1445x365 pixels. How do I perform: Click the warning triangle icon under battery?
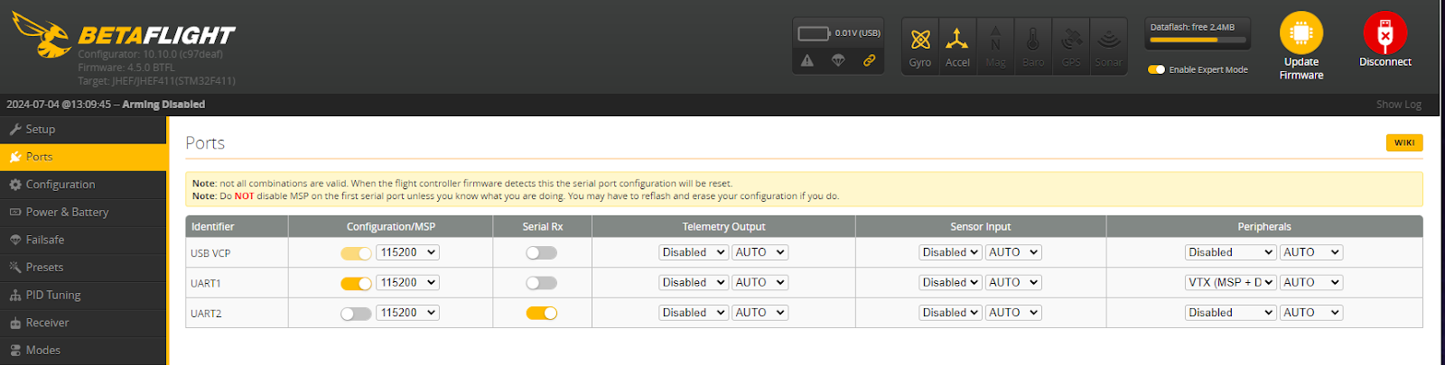(x=807, y=60)
